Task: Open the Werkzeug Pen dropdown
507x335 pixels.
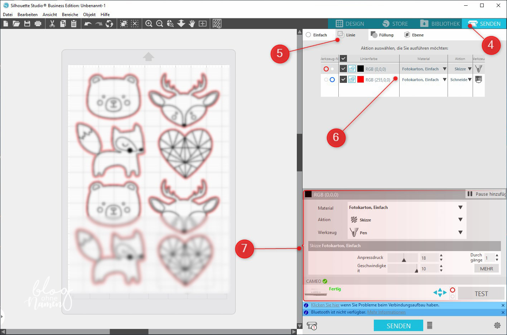Action: coord(460,232)
